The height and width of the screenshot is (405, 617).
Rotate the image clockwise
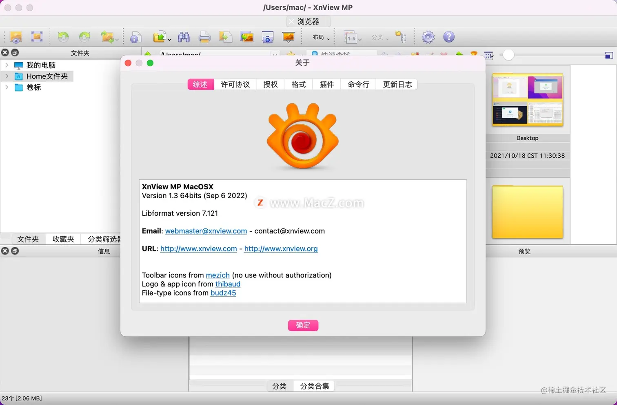tap(84, 37)
